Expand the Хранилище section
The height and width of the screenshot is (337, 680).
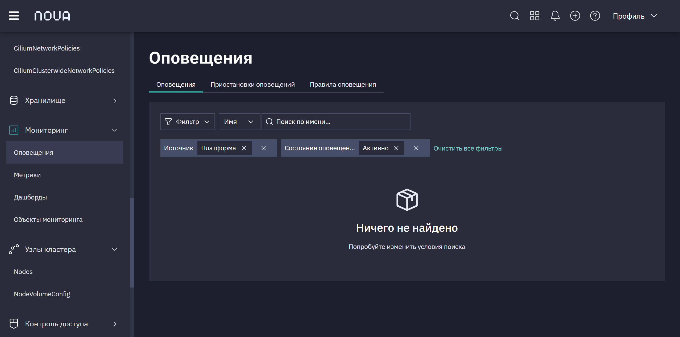(115, 101)
